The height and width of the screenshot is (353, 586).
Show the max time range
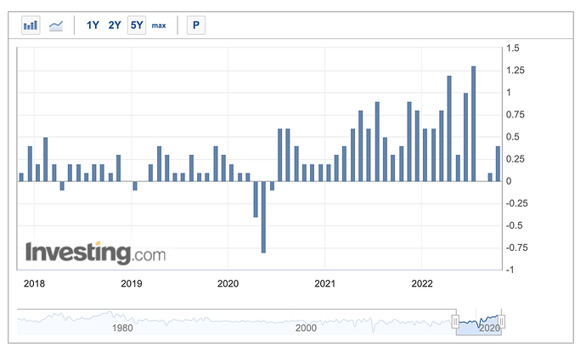coord(159,26)
